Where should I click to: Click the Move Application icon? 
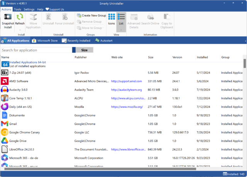click(x=33, y=17)
